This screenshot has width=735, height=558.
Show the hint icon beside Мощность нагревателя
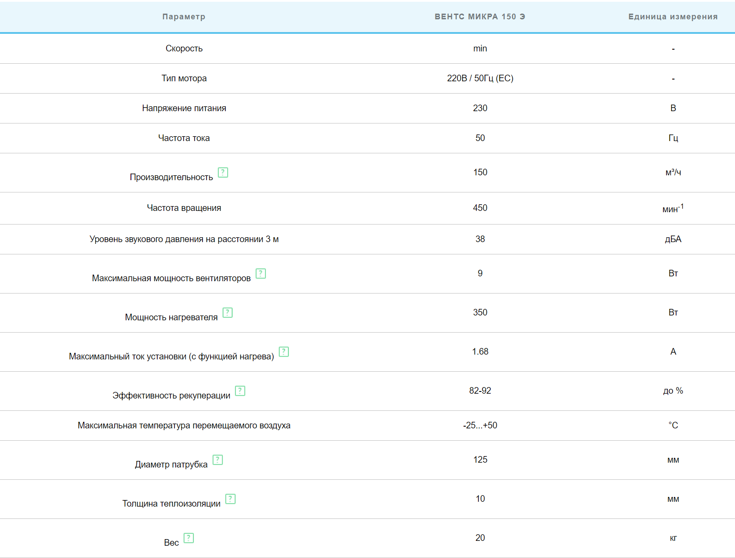tap(228, 312)
